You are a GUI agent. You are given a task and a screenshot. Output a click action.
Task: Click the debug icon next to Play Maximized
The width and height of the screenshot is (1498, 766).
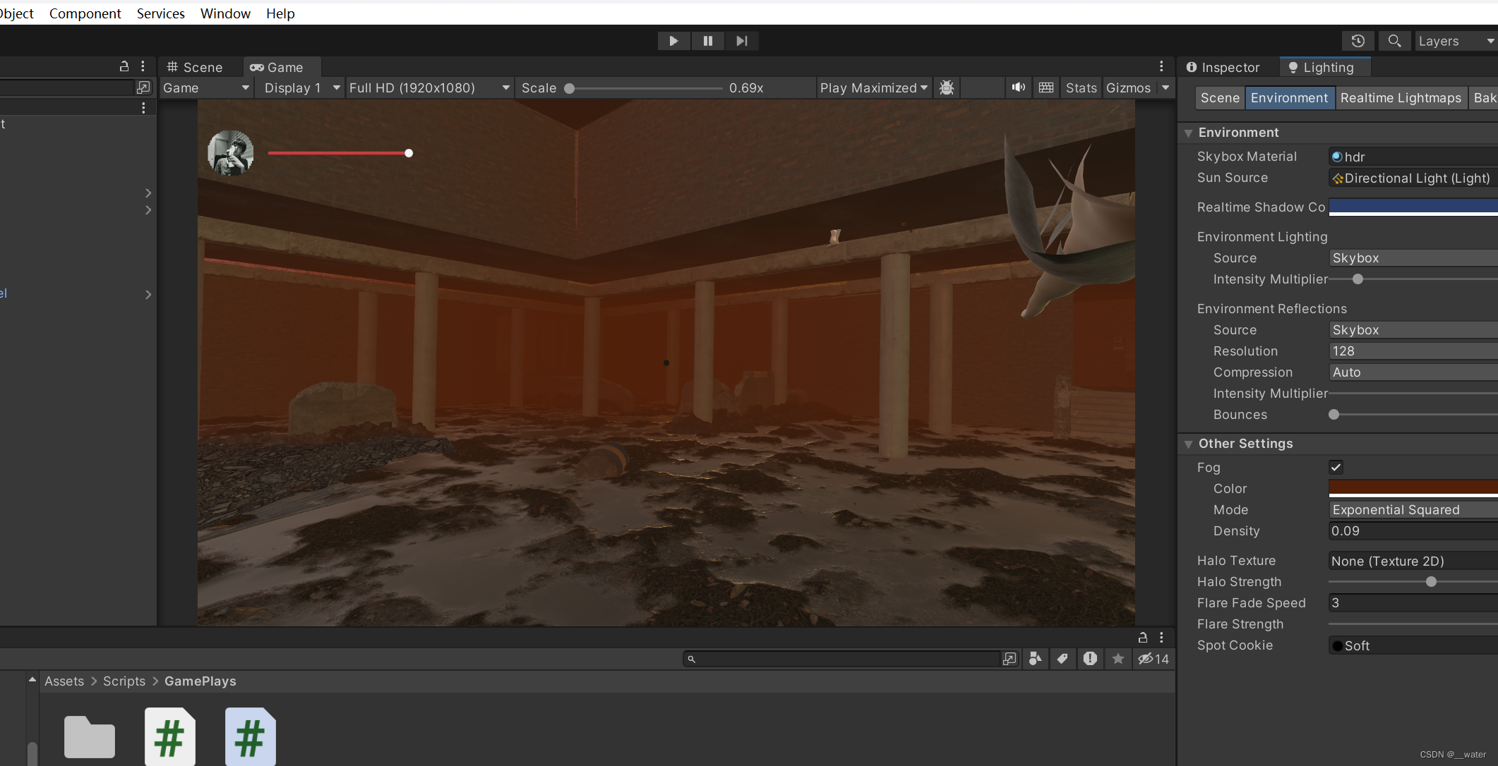947,87
